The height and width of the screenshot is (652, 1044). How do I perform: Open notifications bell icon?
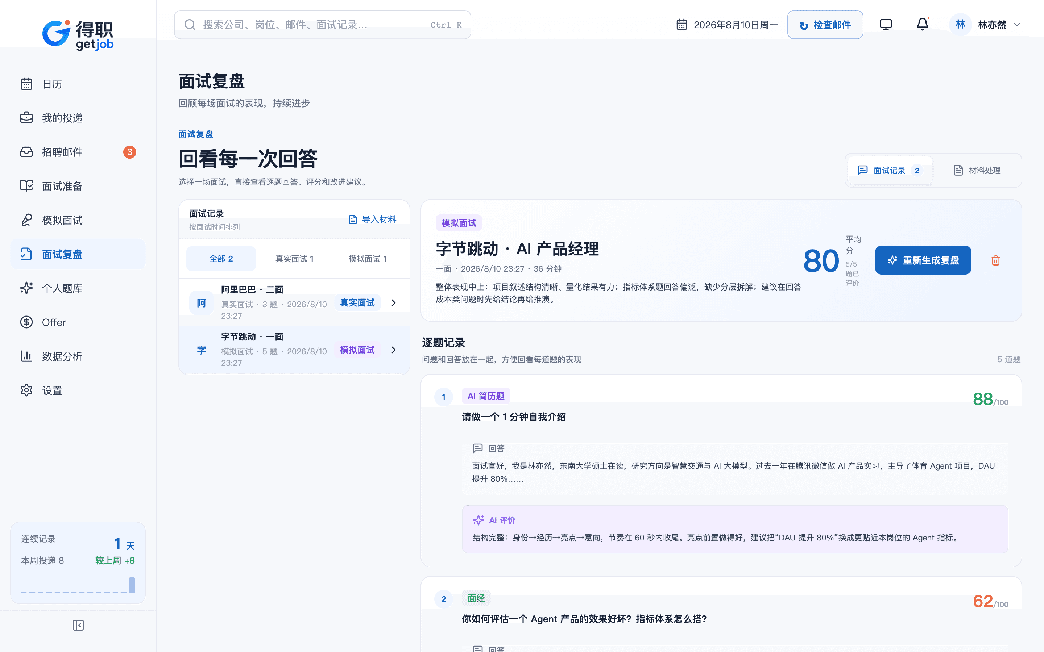[922, 25]
